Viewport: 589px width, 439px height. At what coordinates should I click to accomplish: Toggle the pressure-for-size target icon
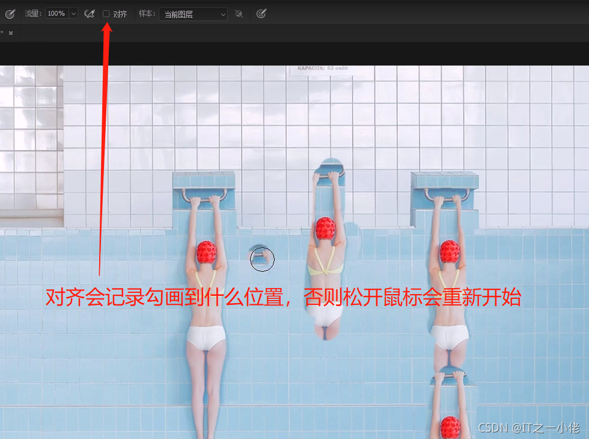(261, 14)
